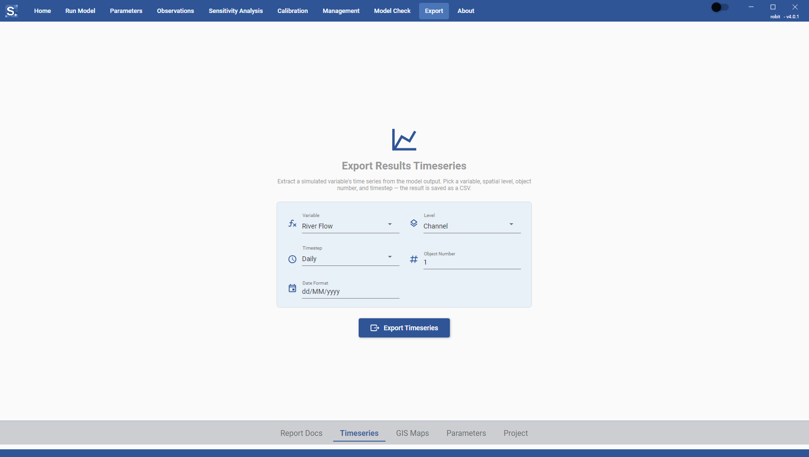Go to Run Model page
The width and height of the screenshot is (809, 457).
[80, 11]
